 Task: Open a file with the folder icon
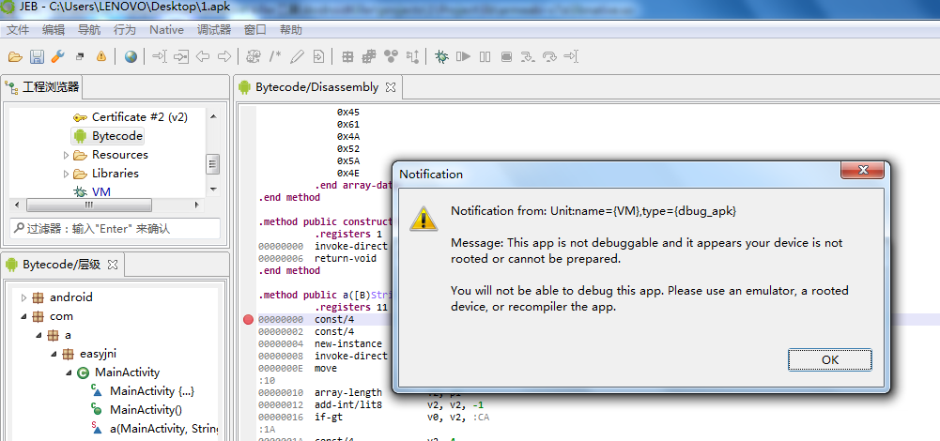(x=16, y=57)
